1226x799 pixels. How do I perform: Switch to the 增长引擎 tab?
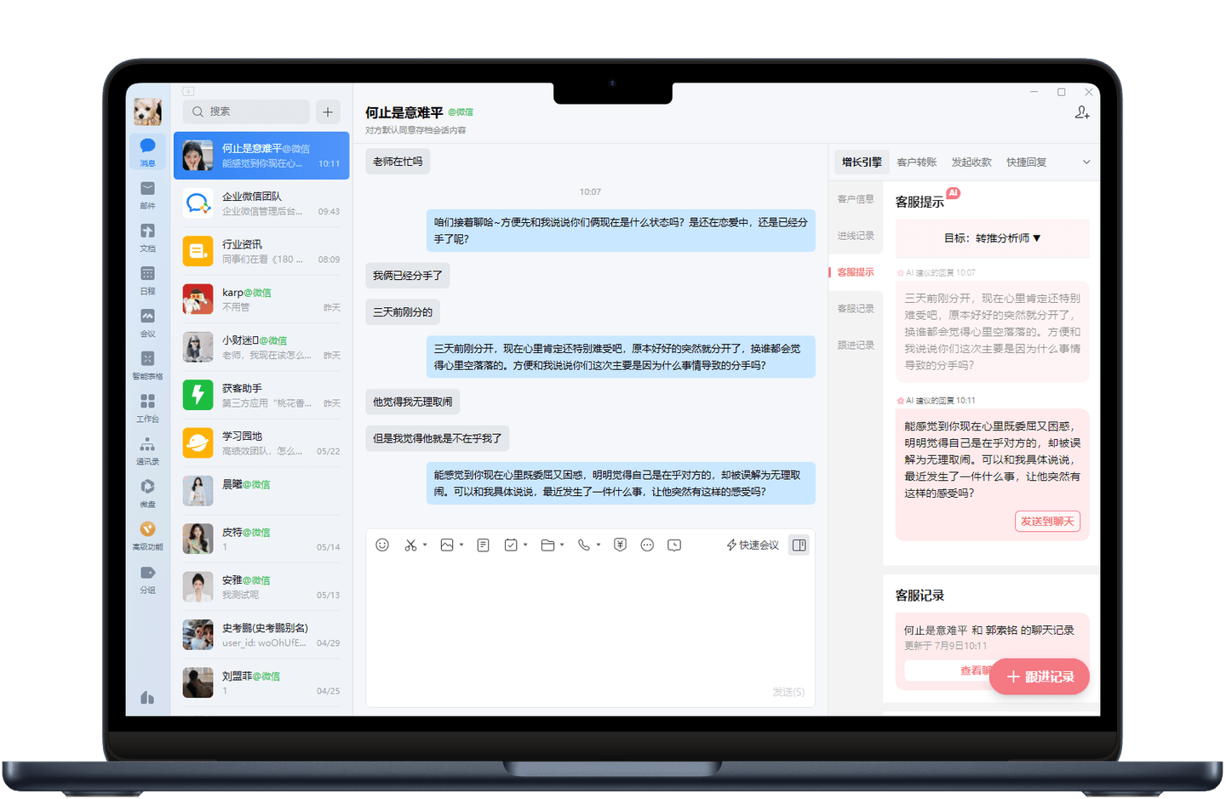point(862,162)
